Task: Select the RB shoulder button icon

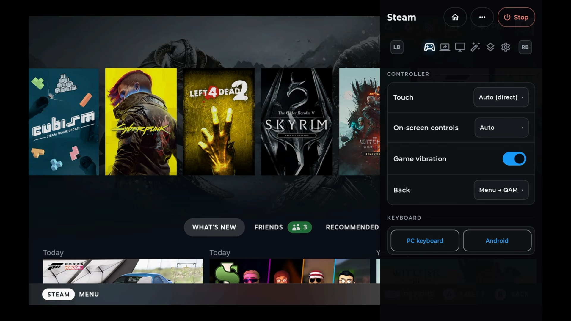Action: tap(525, 47)
